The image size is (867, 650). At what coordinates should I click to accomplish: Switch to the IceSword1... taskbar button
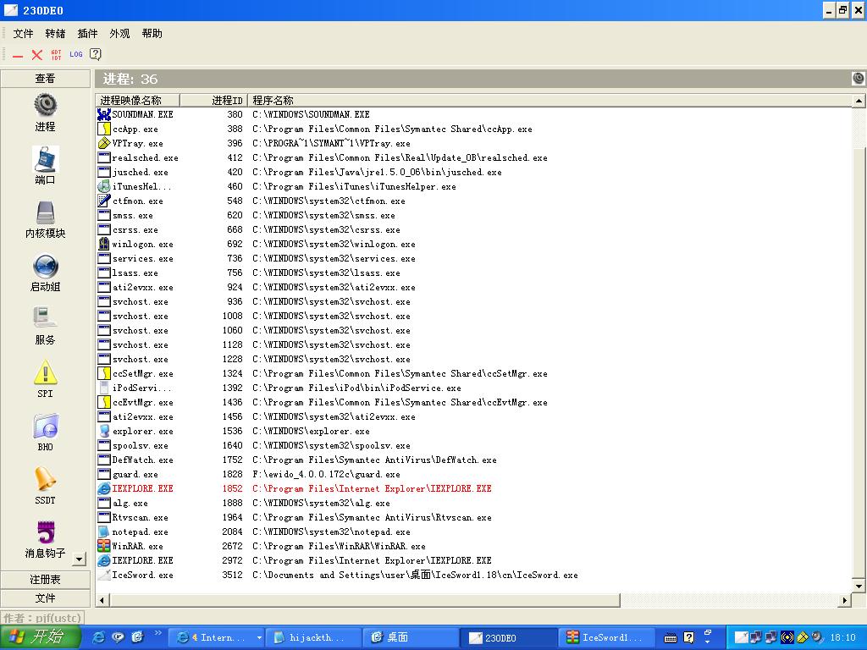pos(606,638)
